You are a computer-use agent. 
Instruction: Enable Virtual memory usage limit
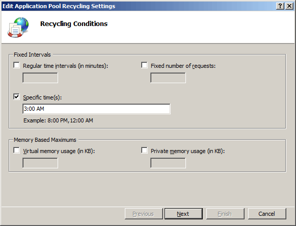click(16, 150)
